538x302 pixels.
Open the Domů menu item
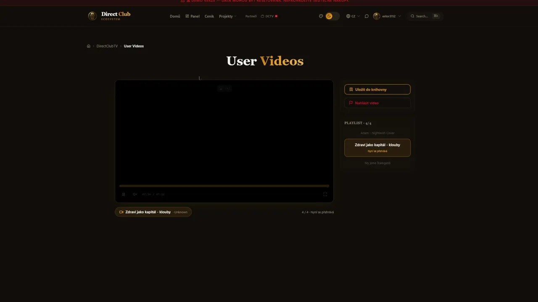(175, 16)
